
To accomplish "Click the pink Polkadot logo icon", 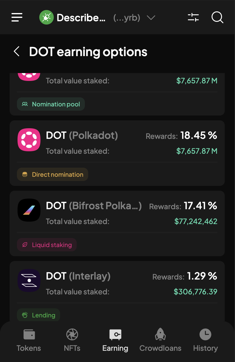I will [x=29, y=140].
